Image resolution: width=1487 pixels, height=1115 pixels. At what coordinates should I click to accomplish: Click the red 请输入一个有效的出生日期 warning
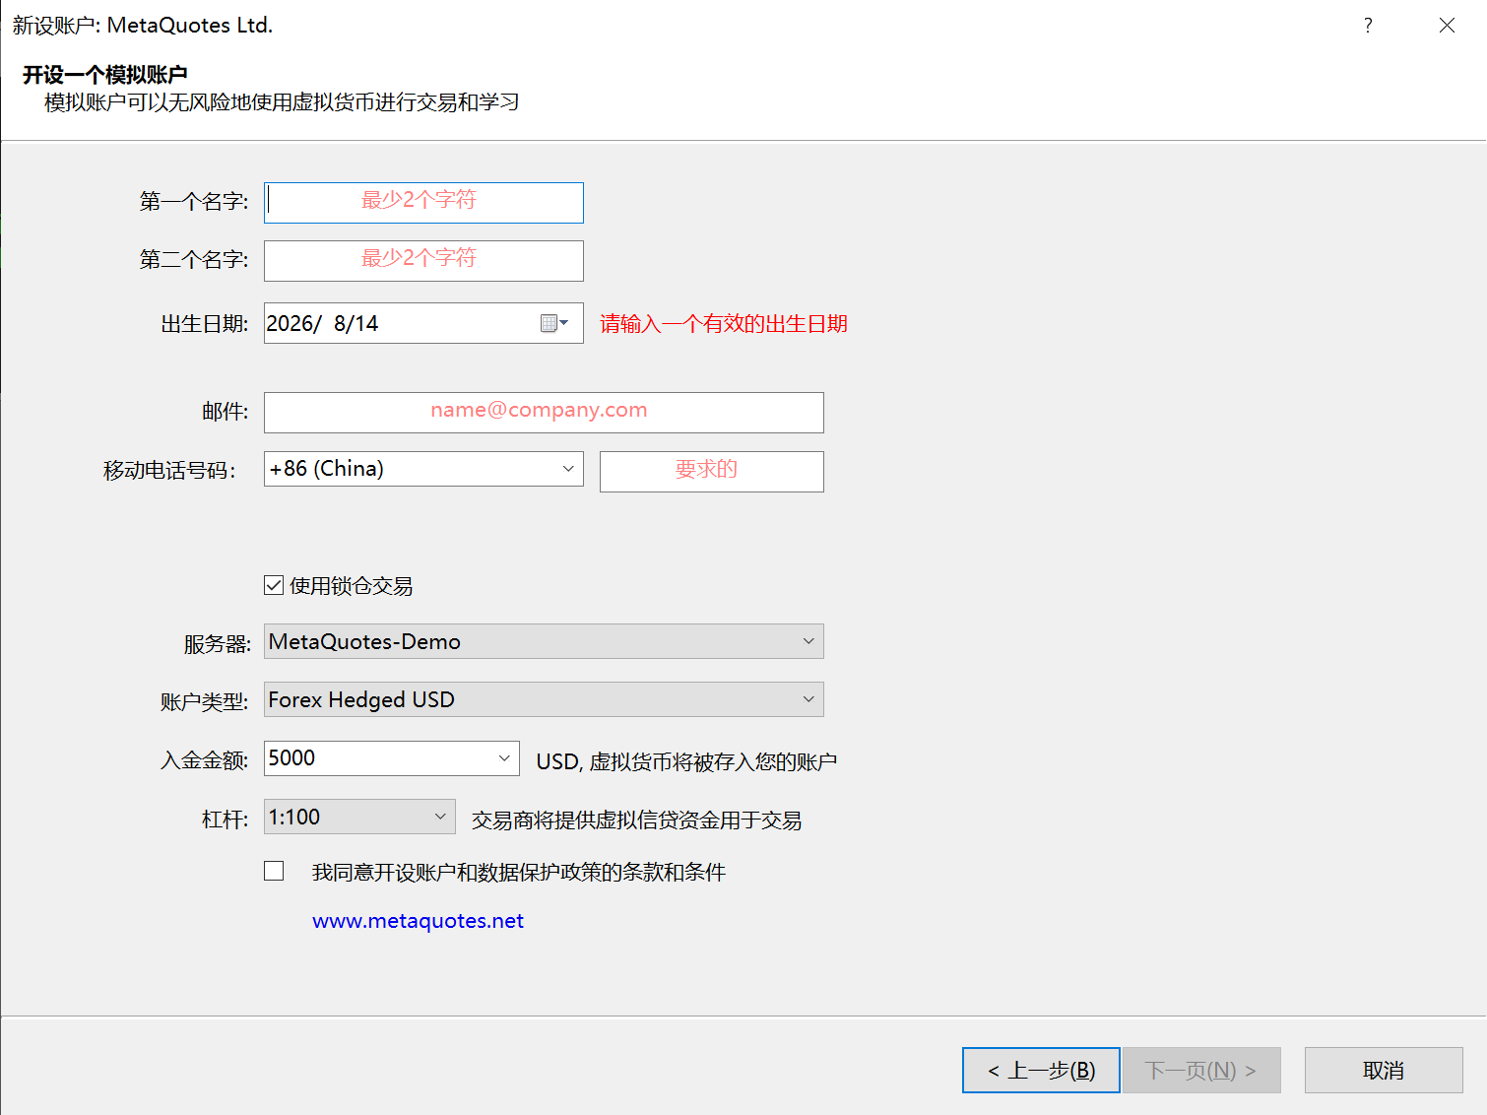(x=724, y=324)
